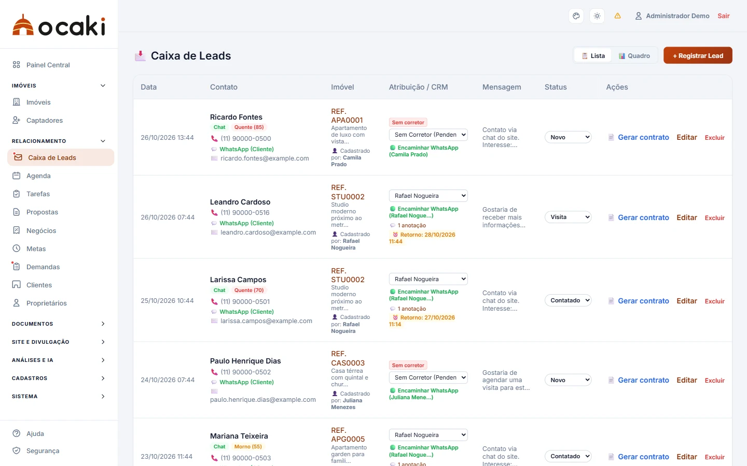Switch to Quadro view
The height and width of the screenshot is (466, 747).
(x=634, y=56)
